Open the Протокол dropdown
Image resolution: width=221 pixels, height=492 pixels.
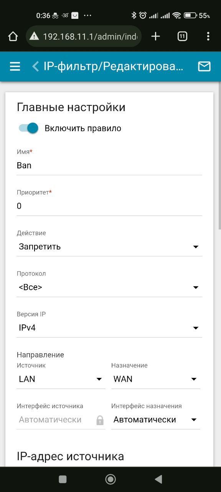coord(109,288)
